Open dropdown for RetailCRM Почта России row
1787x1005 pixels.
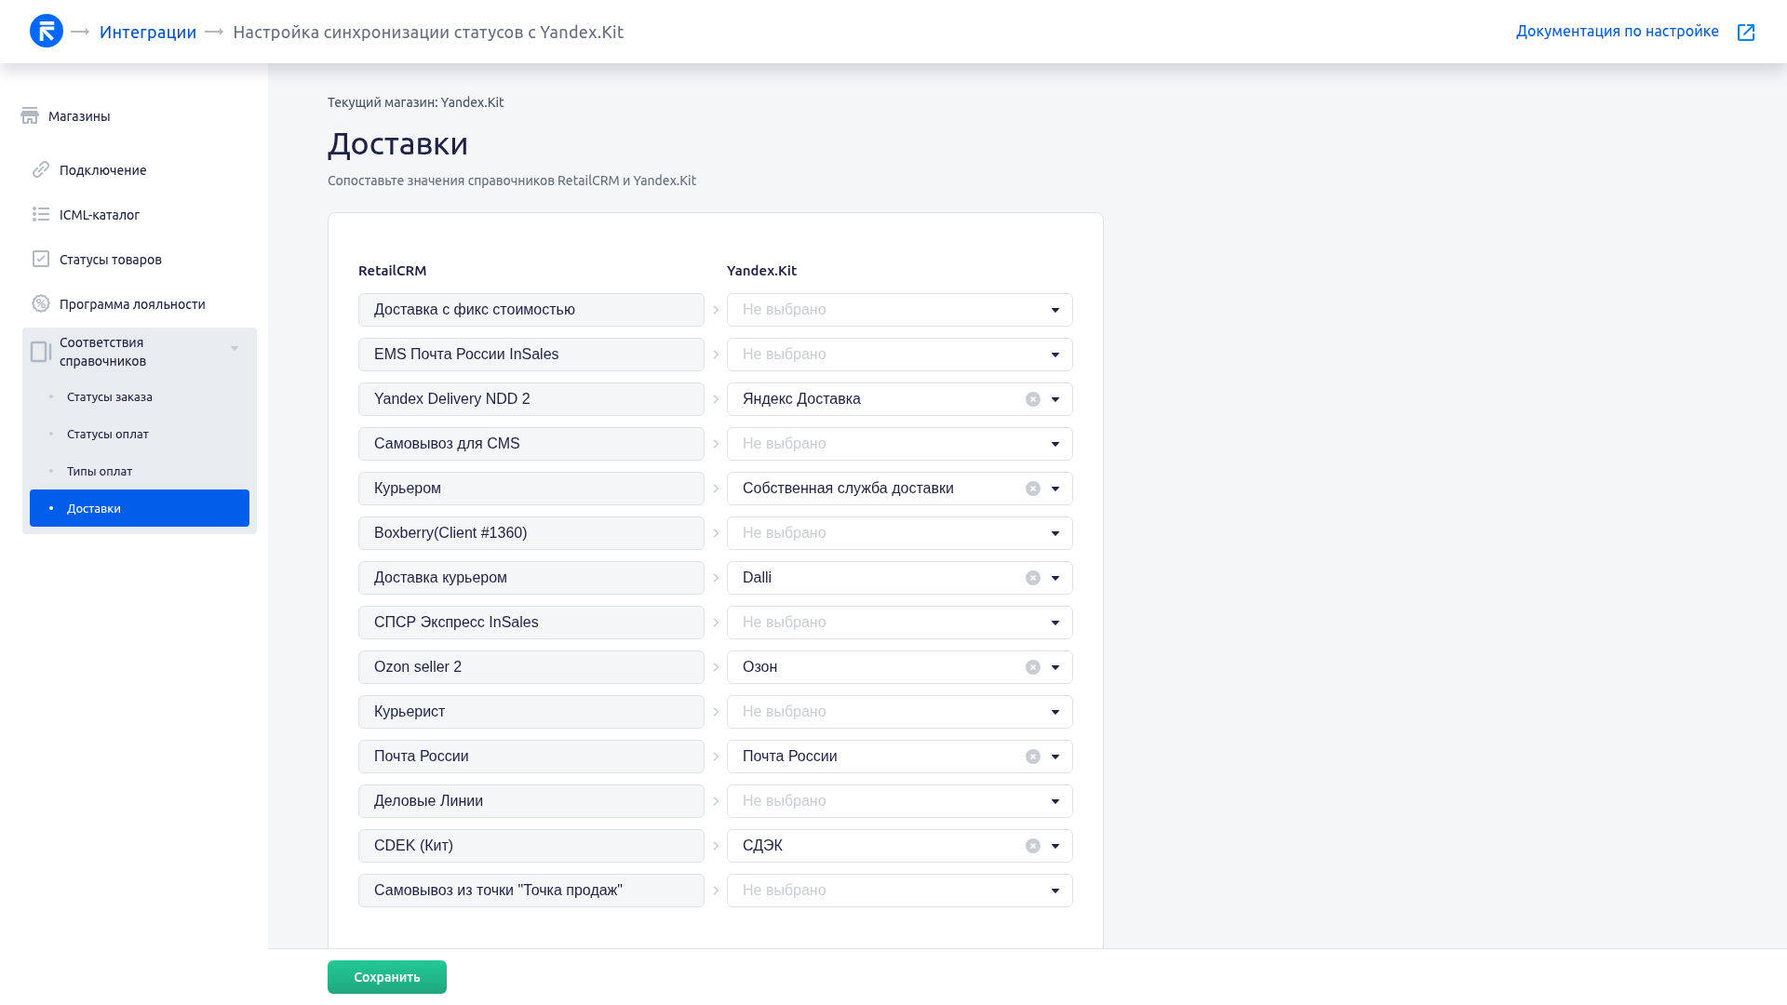[1055, 757]
